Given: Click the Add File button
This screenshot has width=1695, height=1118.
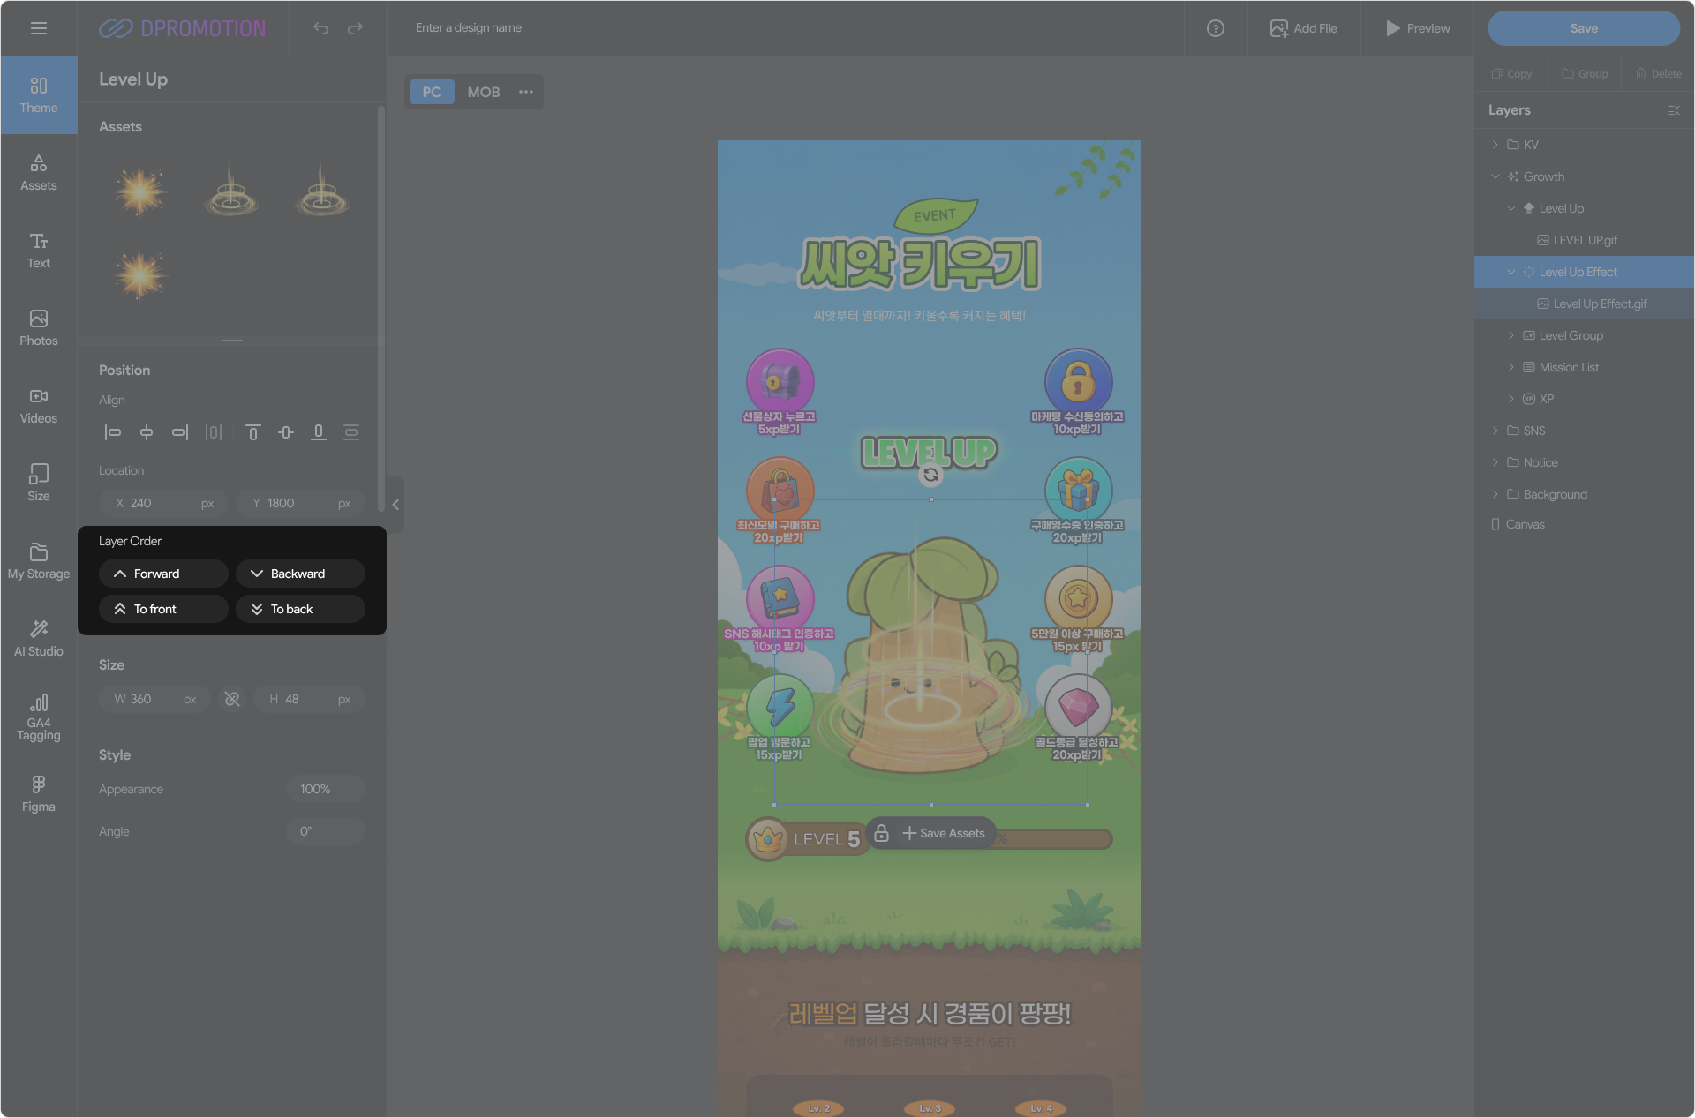Looking at the screenshot, I should (1304, 28).
